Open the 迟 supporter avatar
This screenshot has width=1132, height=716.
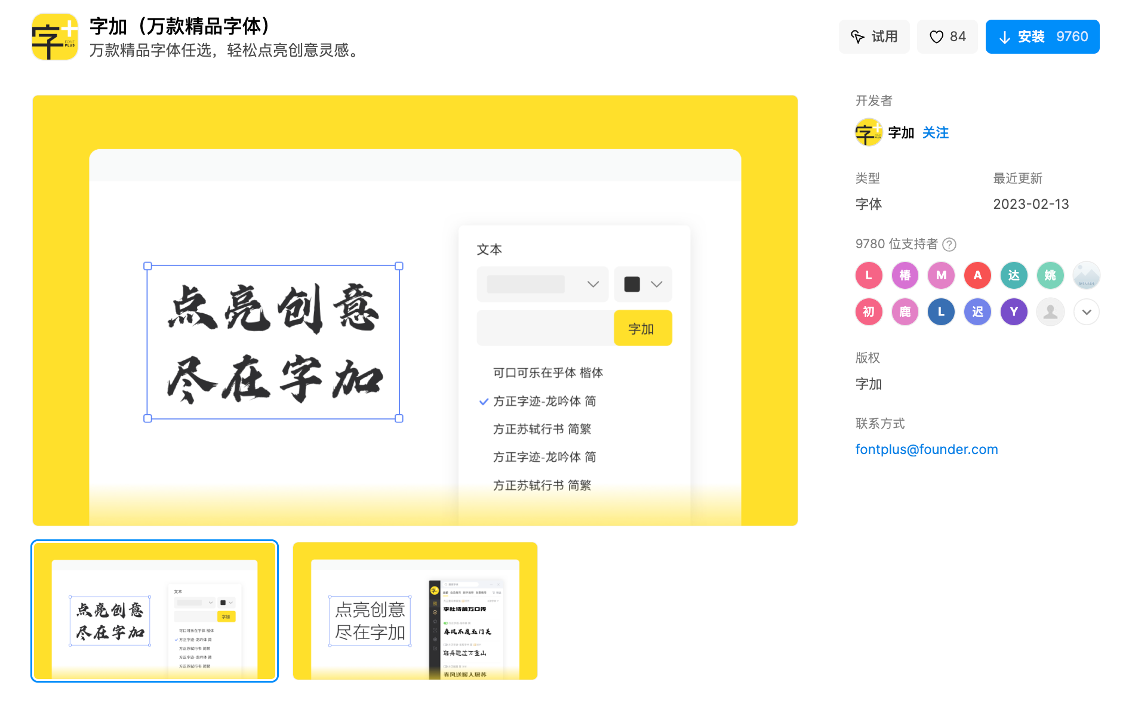click(978, 311)
